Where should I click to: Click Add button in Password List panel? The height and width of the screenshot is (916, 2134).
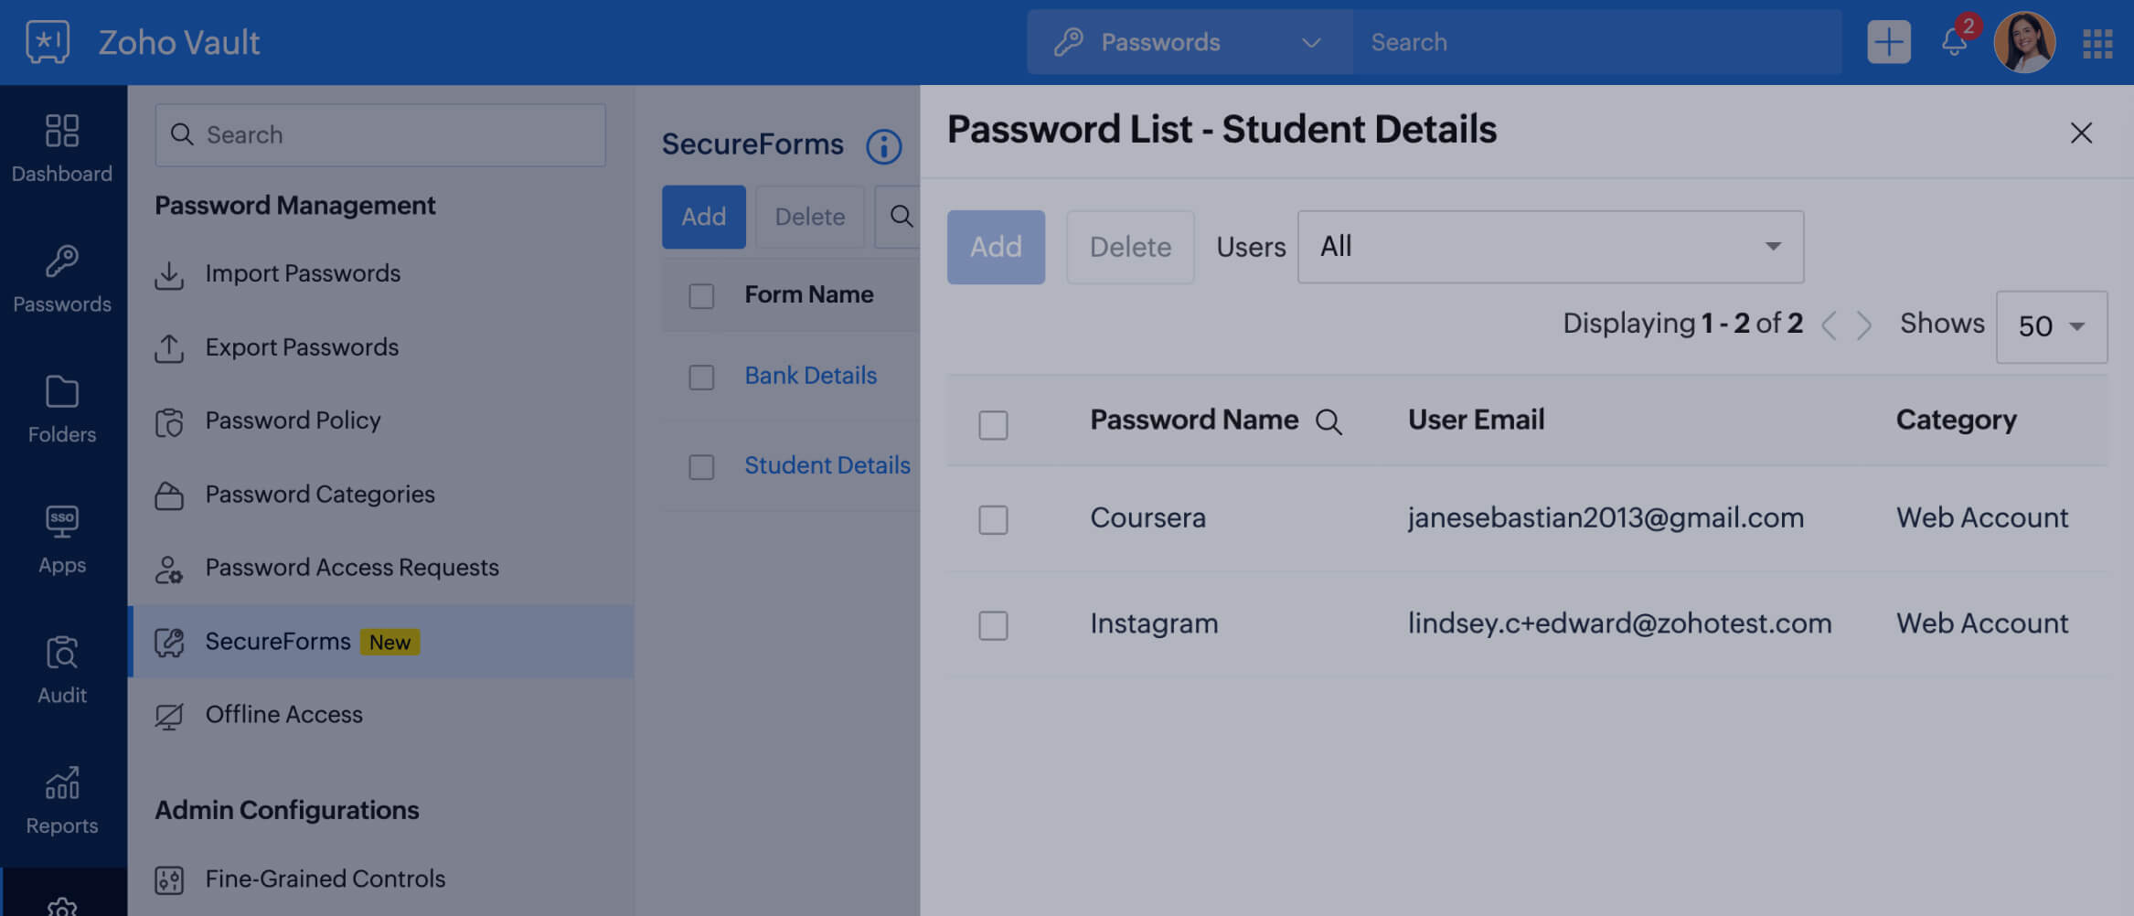pyautogui.click(x=996, y=247)
